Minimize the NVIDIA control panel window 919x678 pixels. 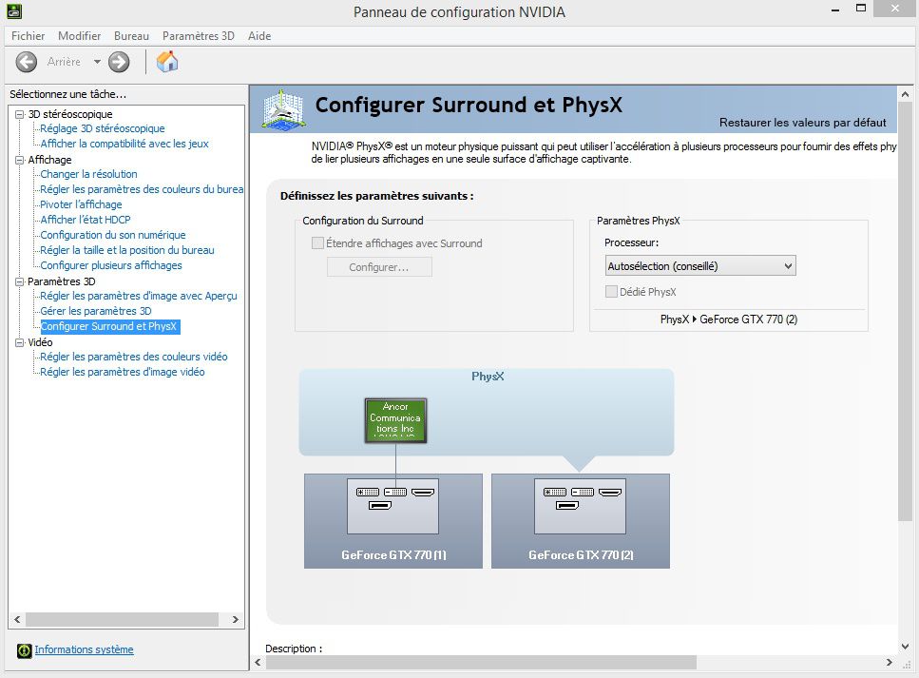click(x=834, y=10)
